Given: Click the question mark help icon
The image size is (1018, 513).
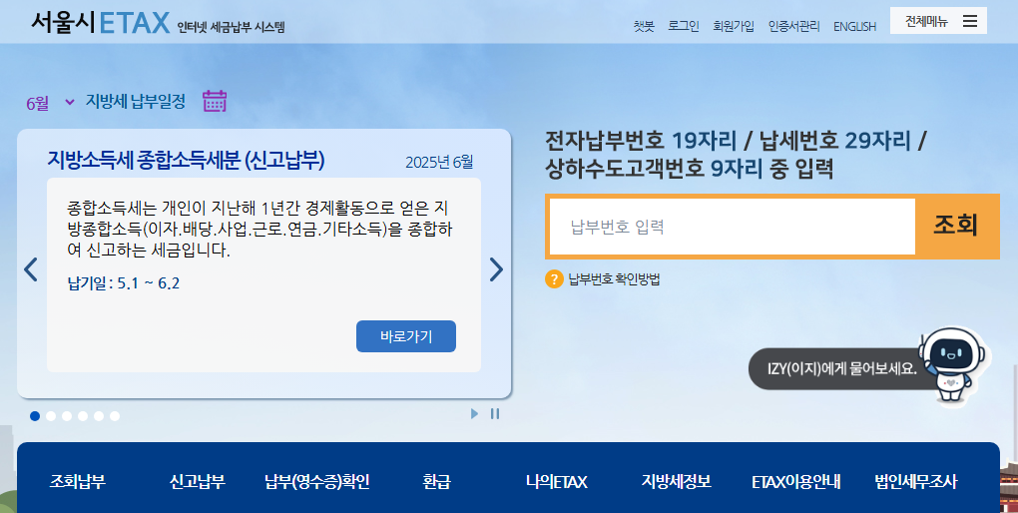Looking at the screenshot, I should (554, 279).
